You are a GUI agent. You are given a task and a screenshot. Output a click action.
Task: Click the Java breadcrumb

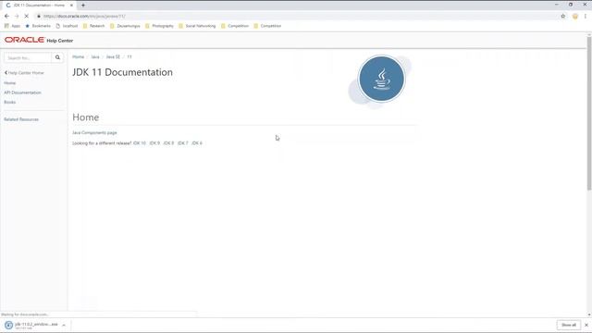95,57
